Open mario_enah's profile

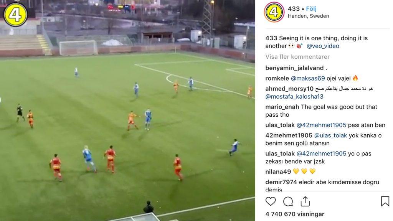[x=282, y=107]
